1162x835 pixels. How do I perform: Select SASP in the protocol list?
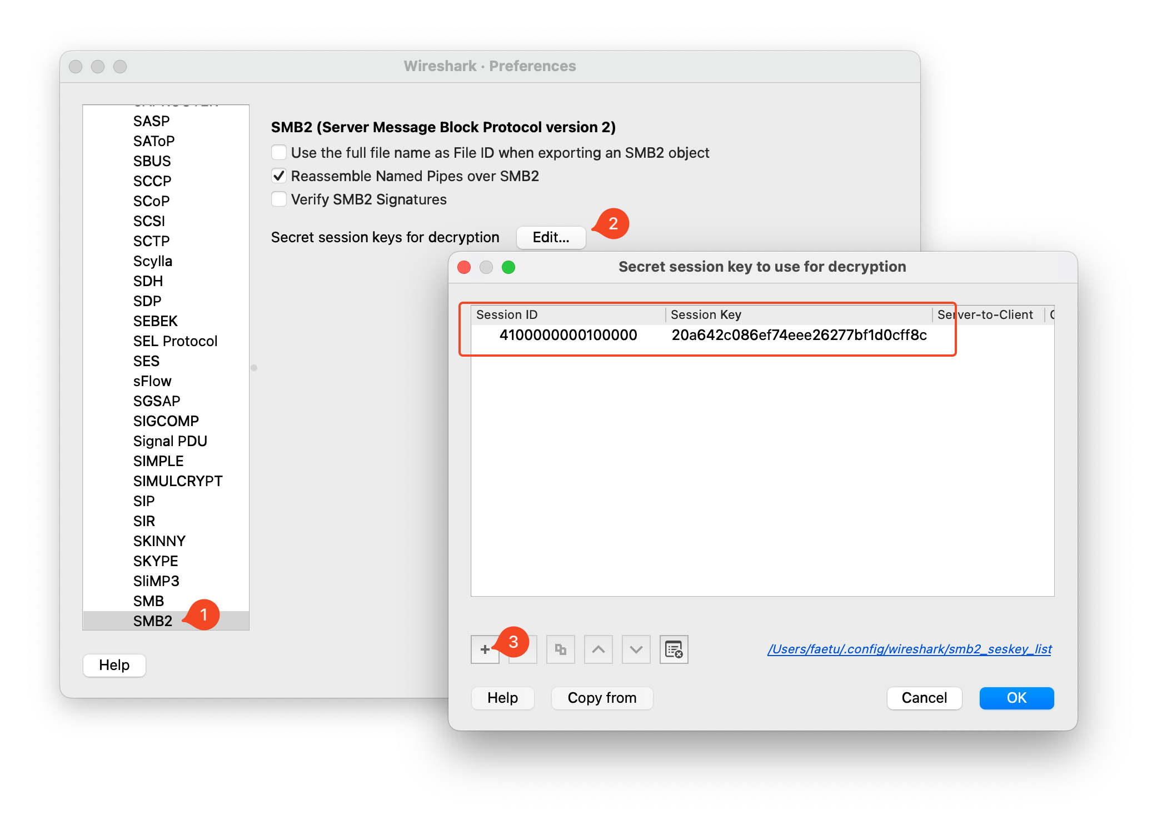pos(166,121)
